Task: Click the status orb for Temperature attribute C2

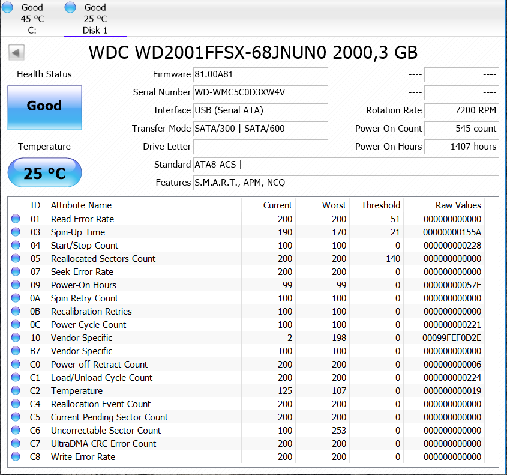Action: pyautogui.click(x=16, y=390)
